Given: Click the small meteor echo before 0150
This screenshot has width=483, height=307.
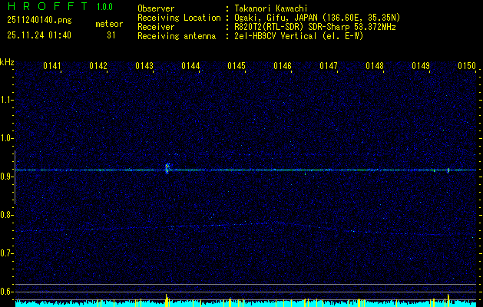Looking at the screenshot, I should 448,170.
